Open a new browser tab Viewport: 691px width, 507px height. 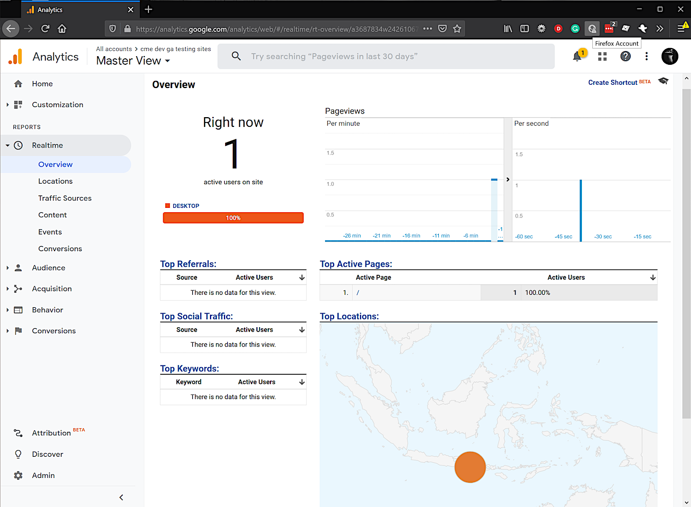click(x=148, y=10)
